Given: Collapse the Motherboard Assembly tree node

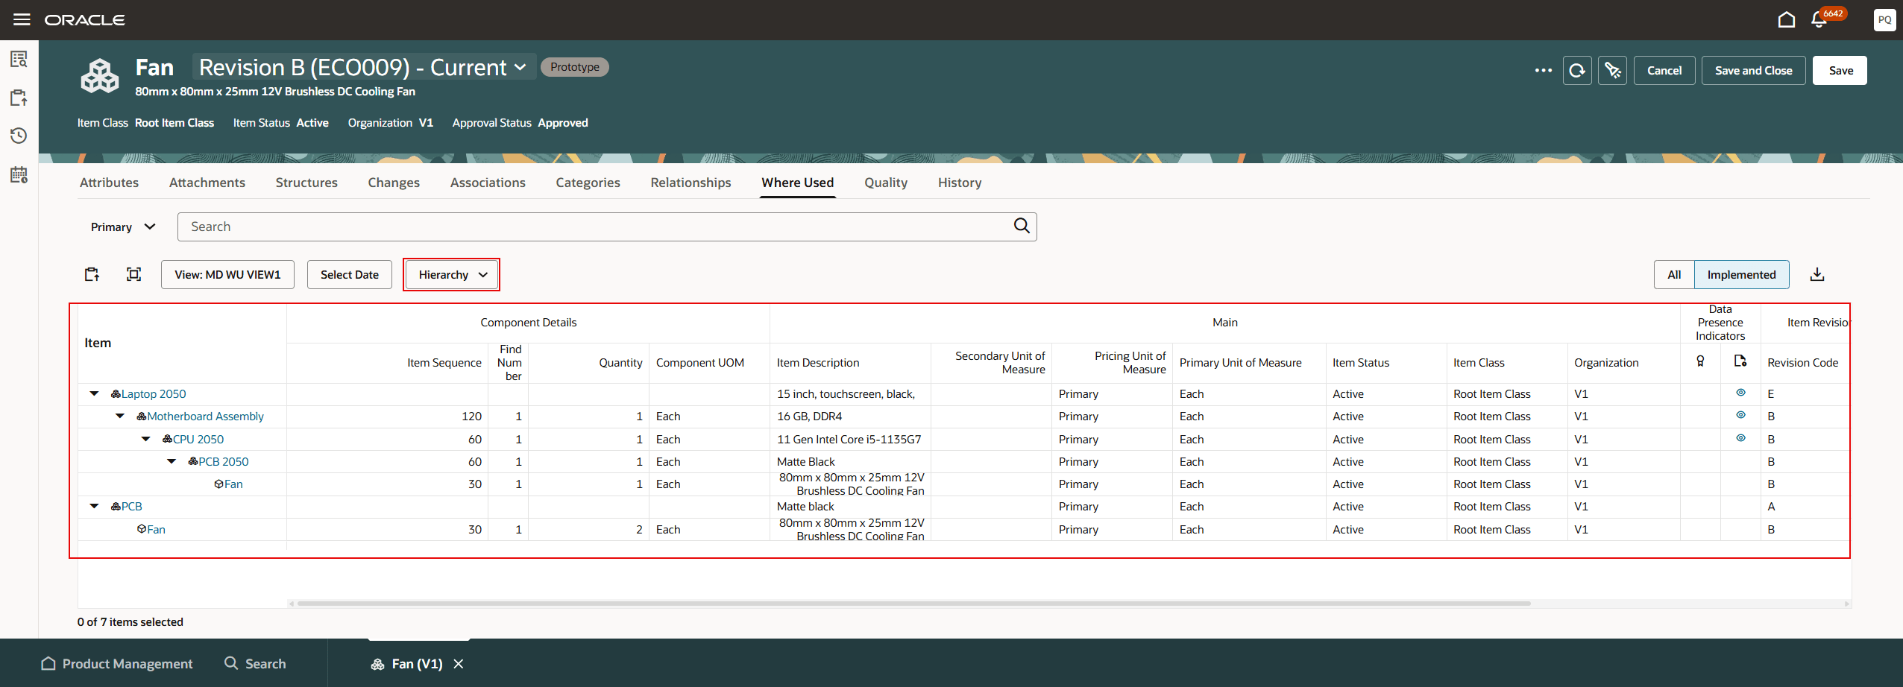Looking at the screenshot, I should [120, 416].
